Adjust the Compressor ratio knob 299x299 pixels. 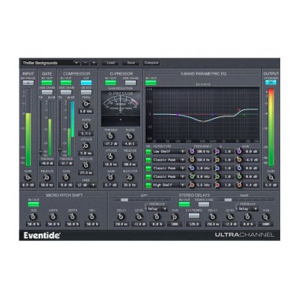pyautogui.click(x=86, y=126)
